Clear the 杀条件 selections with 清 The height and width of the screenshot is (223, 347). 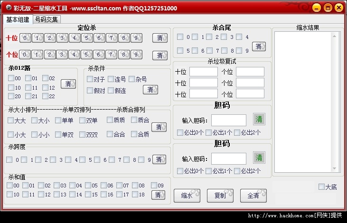point(150,90)
